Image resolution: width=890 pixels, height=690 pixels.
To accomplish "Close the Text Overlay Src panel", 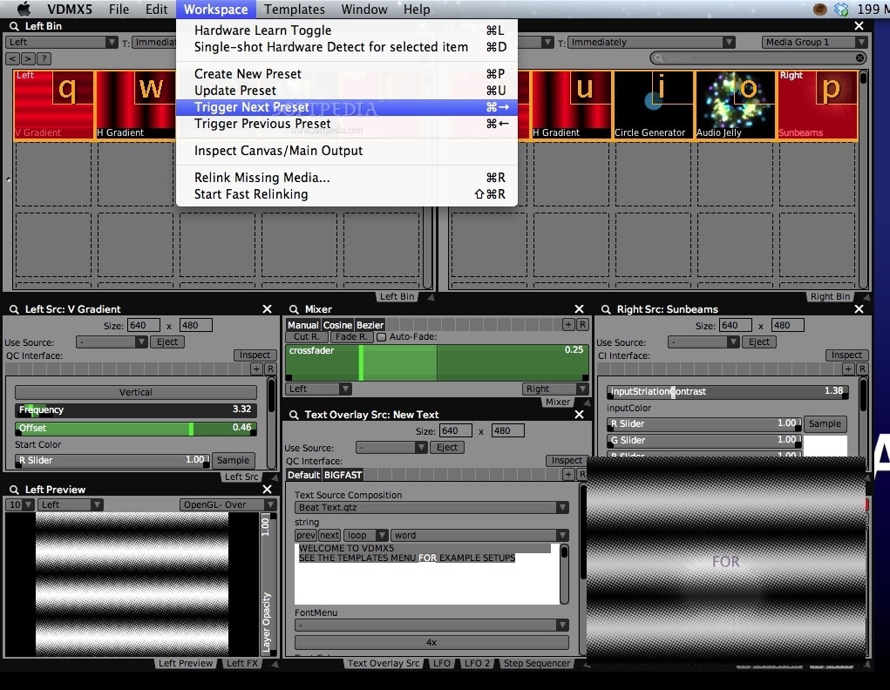I will (x=579, y=415).
